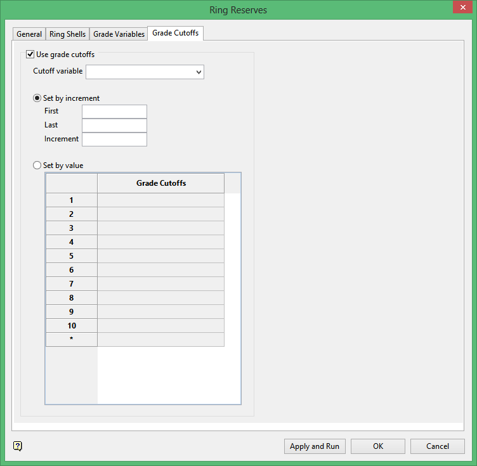This screenshot has height=466, width=477.
Task: Confirm with the OK button
Action: pos(378,446)
